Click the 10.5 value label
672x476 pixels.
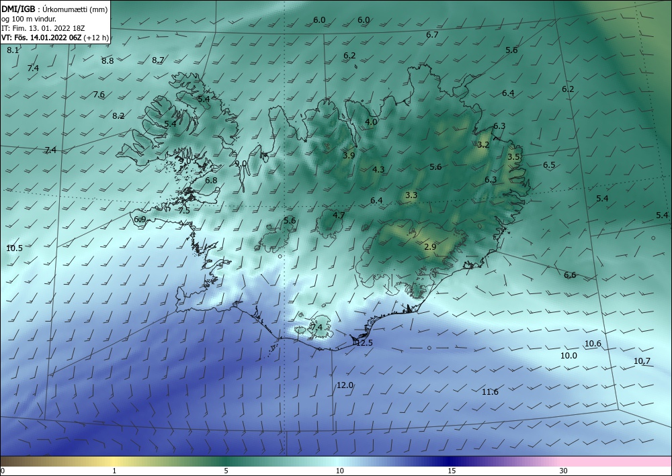click(15, 248)
